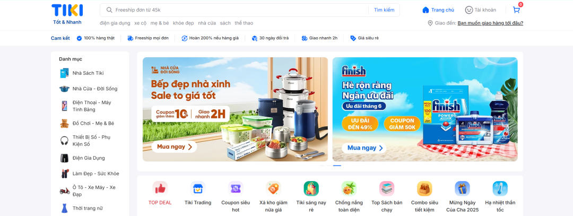Open the Tiki Trading icon
The height and width of the screenshot is (216, 573).
tap(198, 188)
